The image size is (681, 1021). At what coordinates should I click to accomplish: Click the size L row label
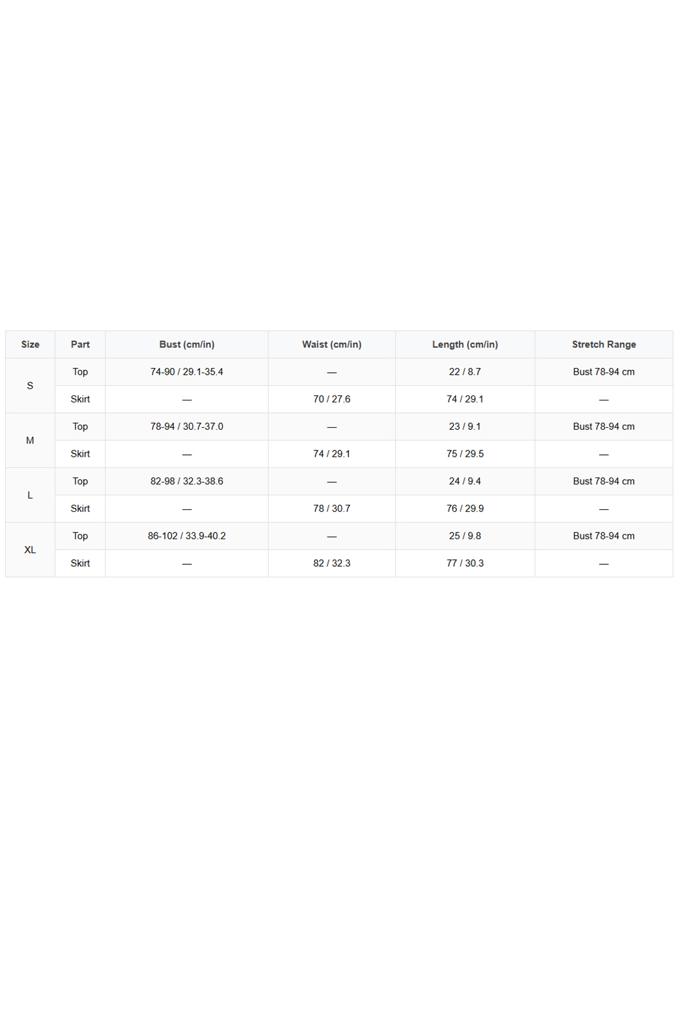pos(30,495)
